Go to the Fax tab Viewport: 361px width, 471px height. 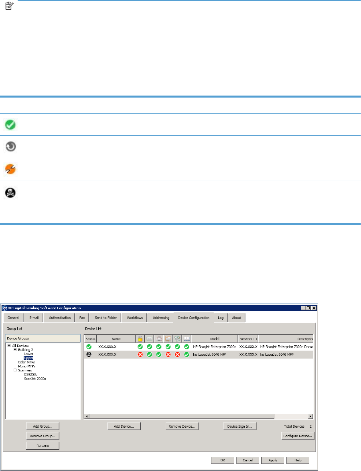click(x=82, y=318)
